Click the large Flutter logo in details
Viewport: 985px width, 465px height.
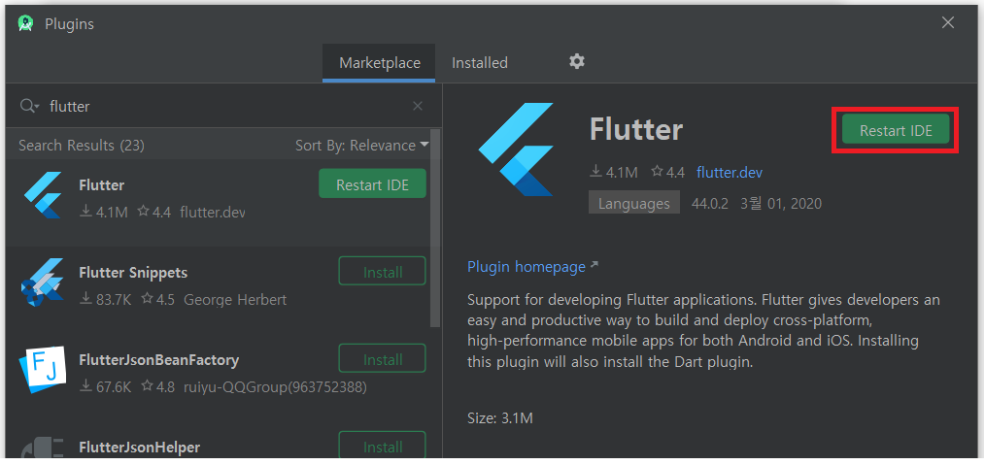(516, 149)
